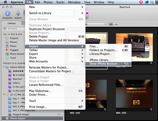Viewport: 158px width, 121px height.
Task: Choose Delete Project menu item
Action: pyautogui.click(x=55, y=37)
